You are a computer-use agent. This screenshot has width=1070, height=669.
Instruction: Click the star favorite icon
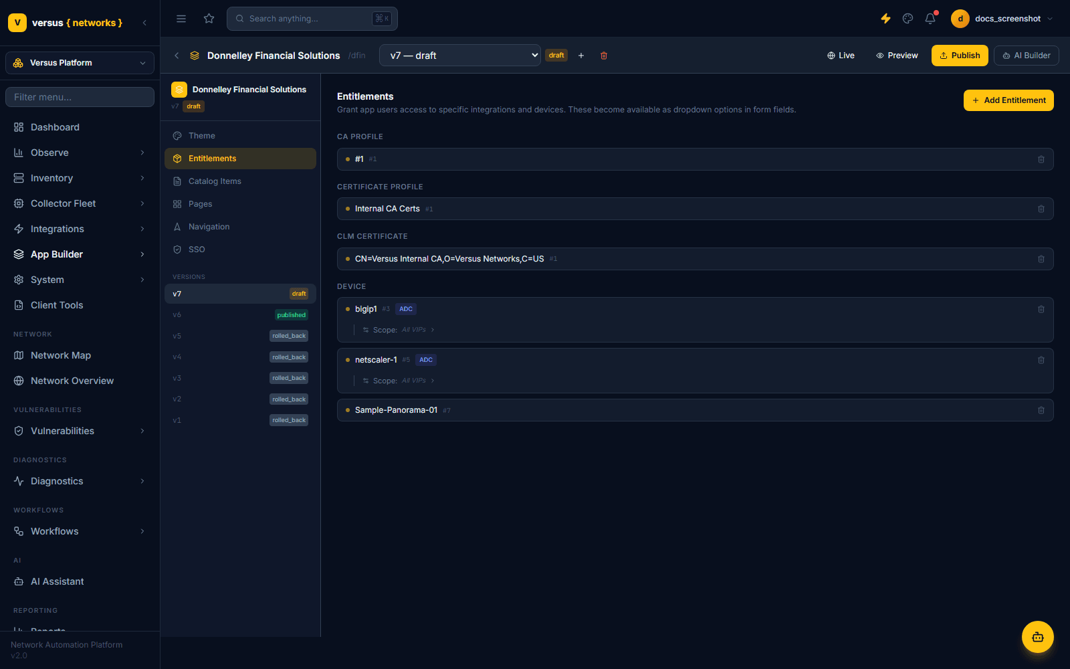(x=209, y=19)
